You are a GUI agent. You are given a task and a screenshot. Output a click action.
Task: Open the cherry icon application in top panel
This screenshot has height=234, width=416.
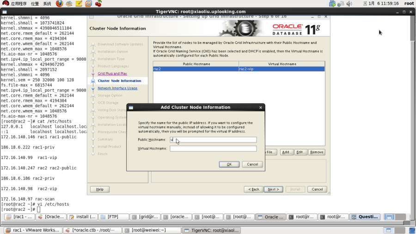pos(98,3)
